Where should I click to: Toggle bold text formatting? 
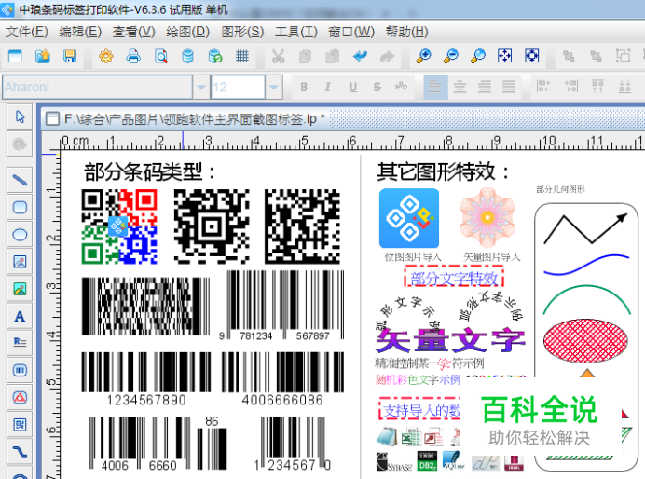pyautogui.click(x=303, y=88)
